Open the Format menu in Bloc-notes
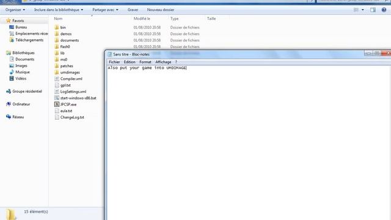Screen dimensions: 391x220 click(145, 62)
